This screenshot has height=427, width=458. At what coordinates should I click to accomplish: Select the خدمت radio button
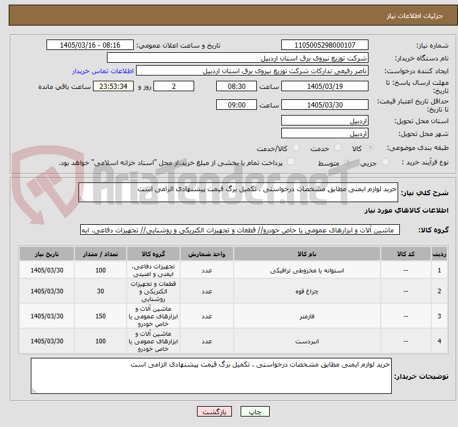338,148
